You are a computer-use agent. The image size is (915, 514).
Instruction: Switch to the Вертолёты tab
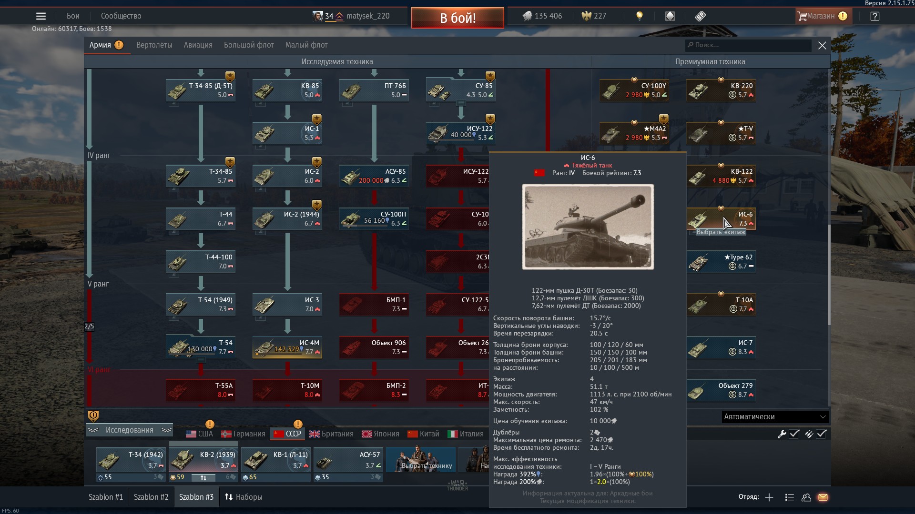(154, 45)
